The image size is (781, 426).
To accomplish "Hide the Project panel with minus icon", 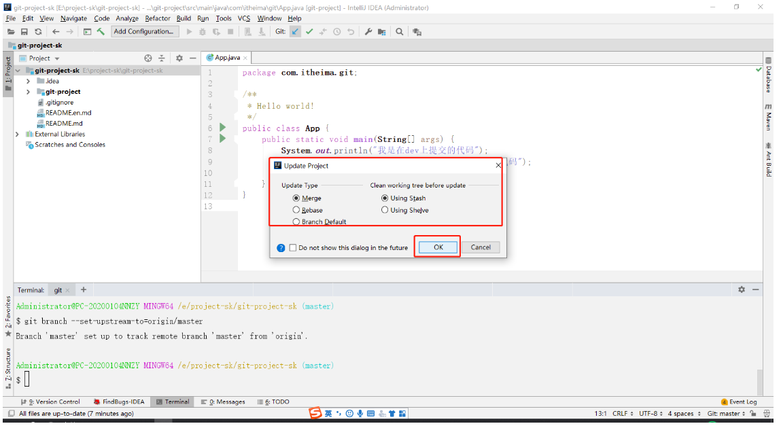I will click(x=193, y=58).
